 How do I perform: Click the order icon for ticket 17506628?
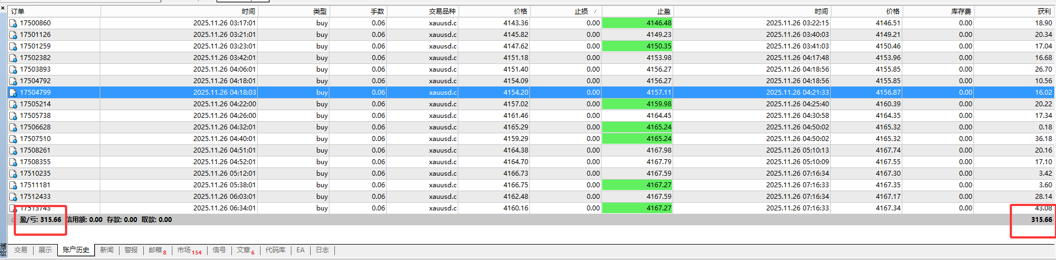coord(13,127)
